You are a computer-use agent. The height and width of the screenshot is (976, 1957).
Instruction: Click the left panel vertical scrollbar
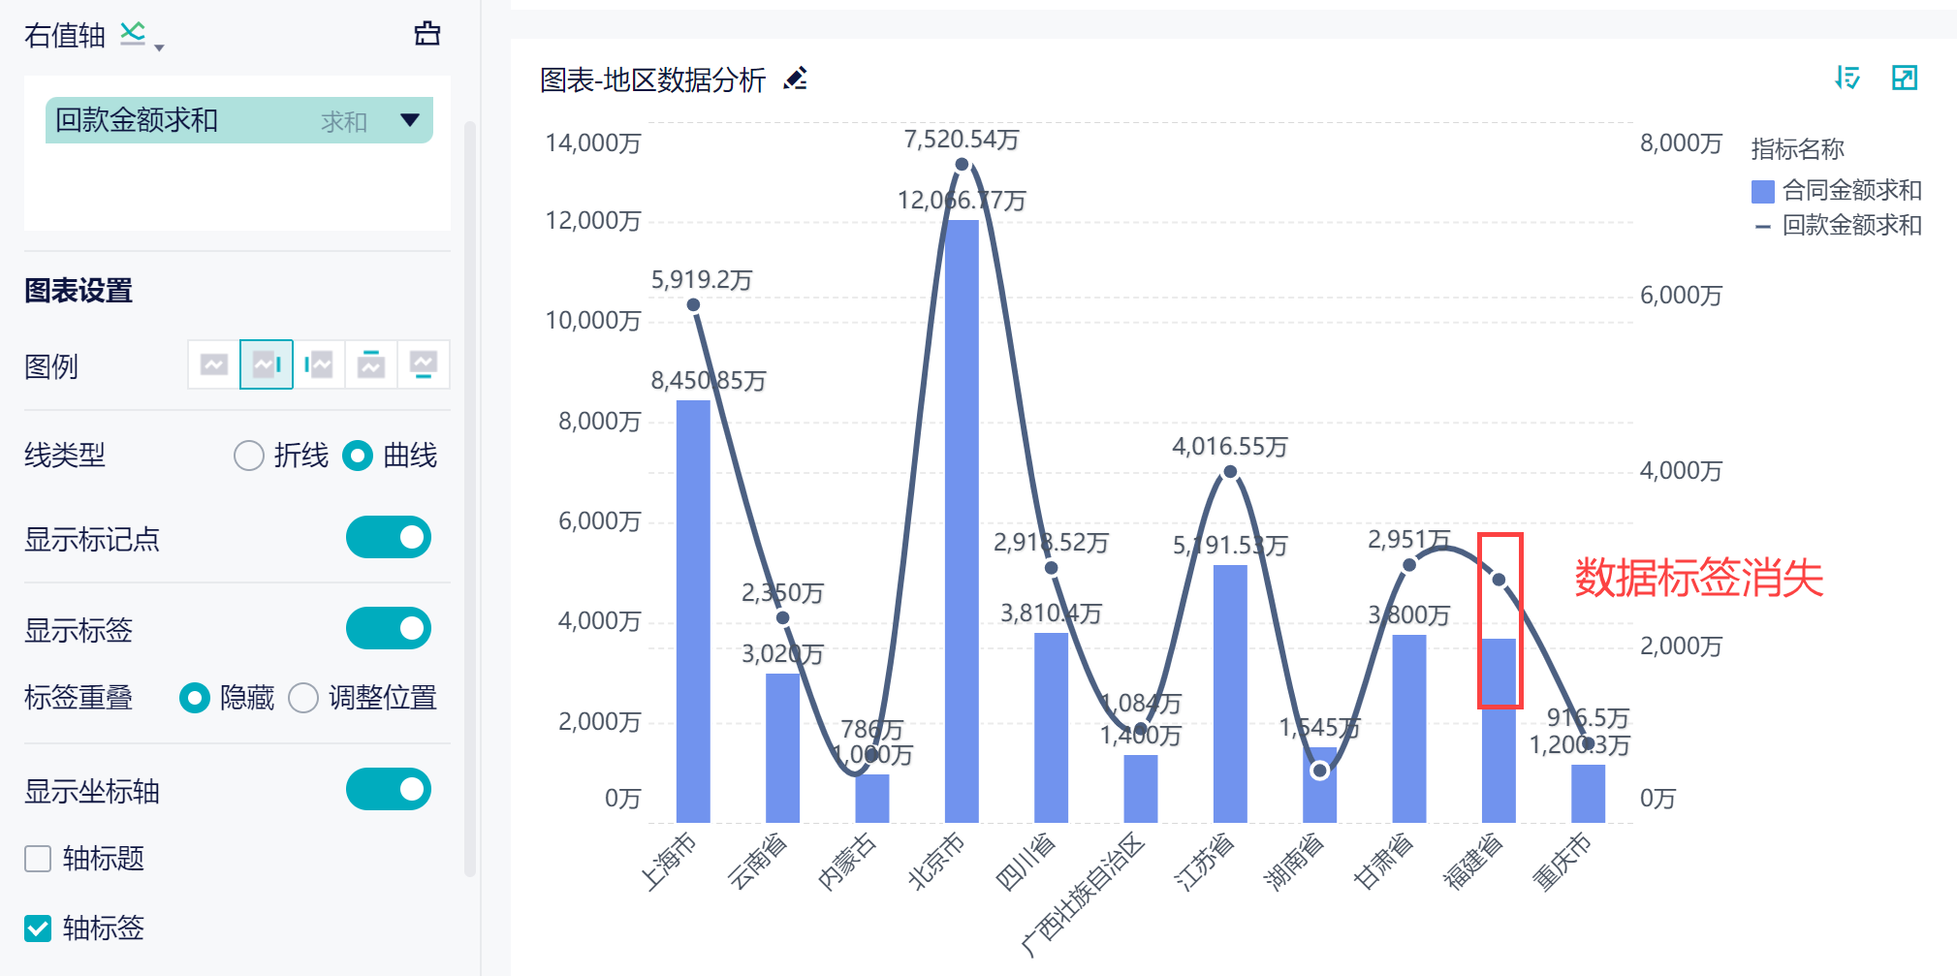point(470,499)
